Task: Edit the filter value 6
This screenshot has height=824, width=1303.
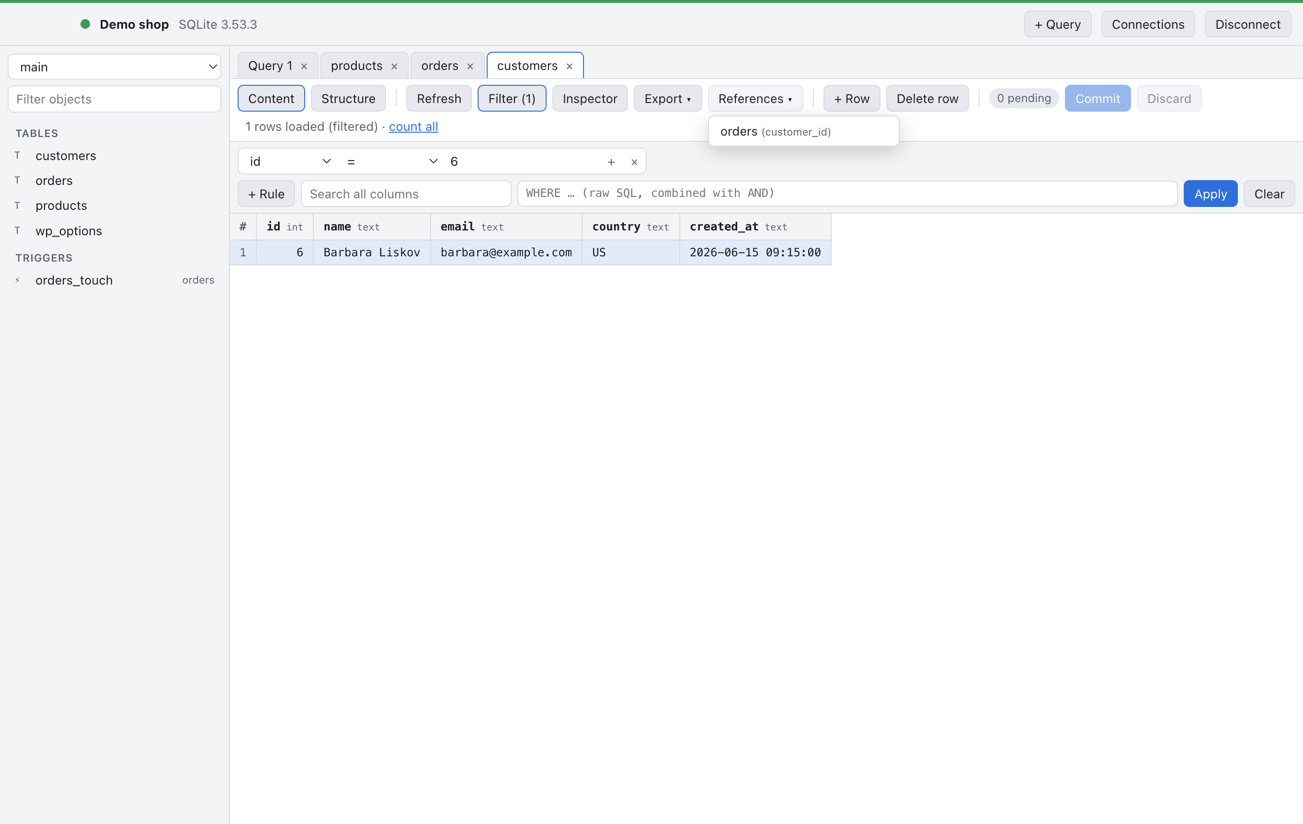Action: click(522, 161)
